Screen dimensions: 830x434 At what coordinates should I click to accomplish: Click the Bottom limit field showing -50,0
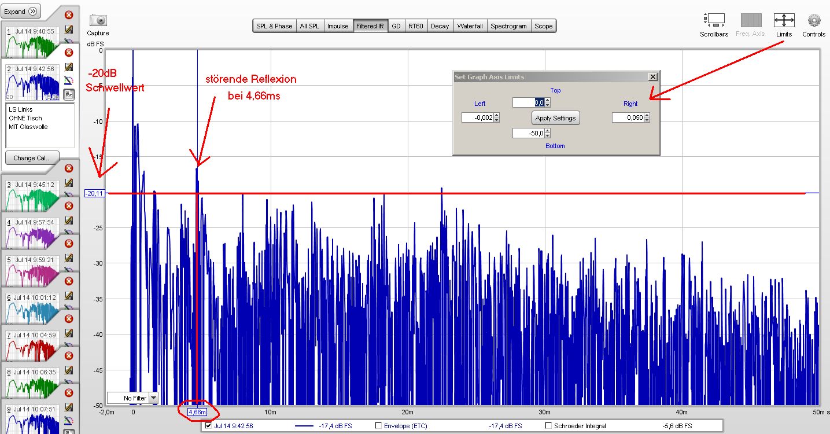click(x=529, y=134)
